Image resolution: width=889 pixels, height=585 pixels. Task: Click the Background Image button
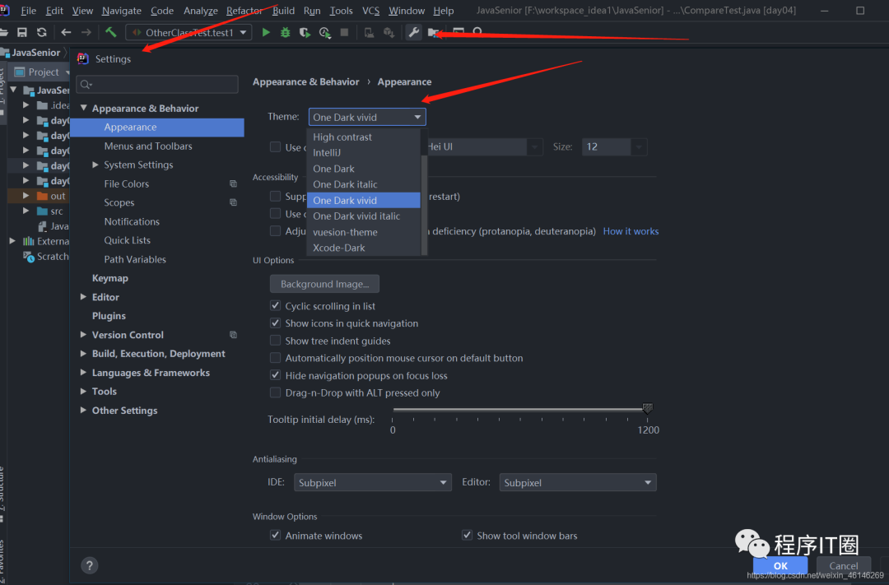click(324, 283)
